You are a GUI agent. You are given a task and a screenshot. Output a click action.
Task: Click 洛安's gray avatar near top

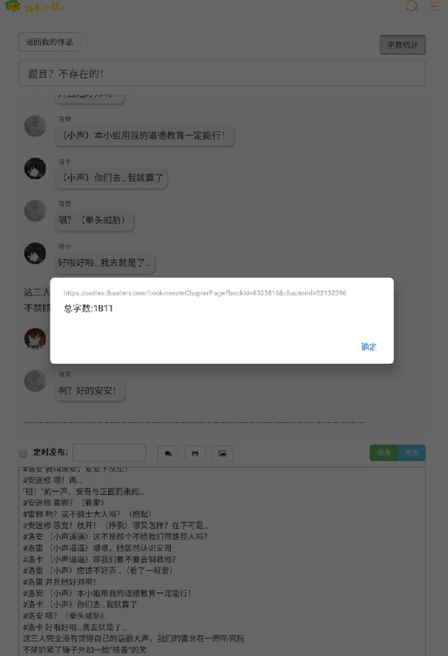(35, 126)
